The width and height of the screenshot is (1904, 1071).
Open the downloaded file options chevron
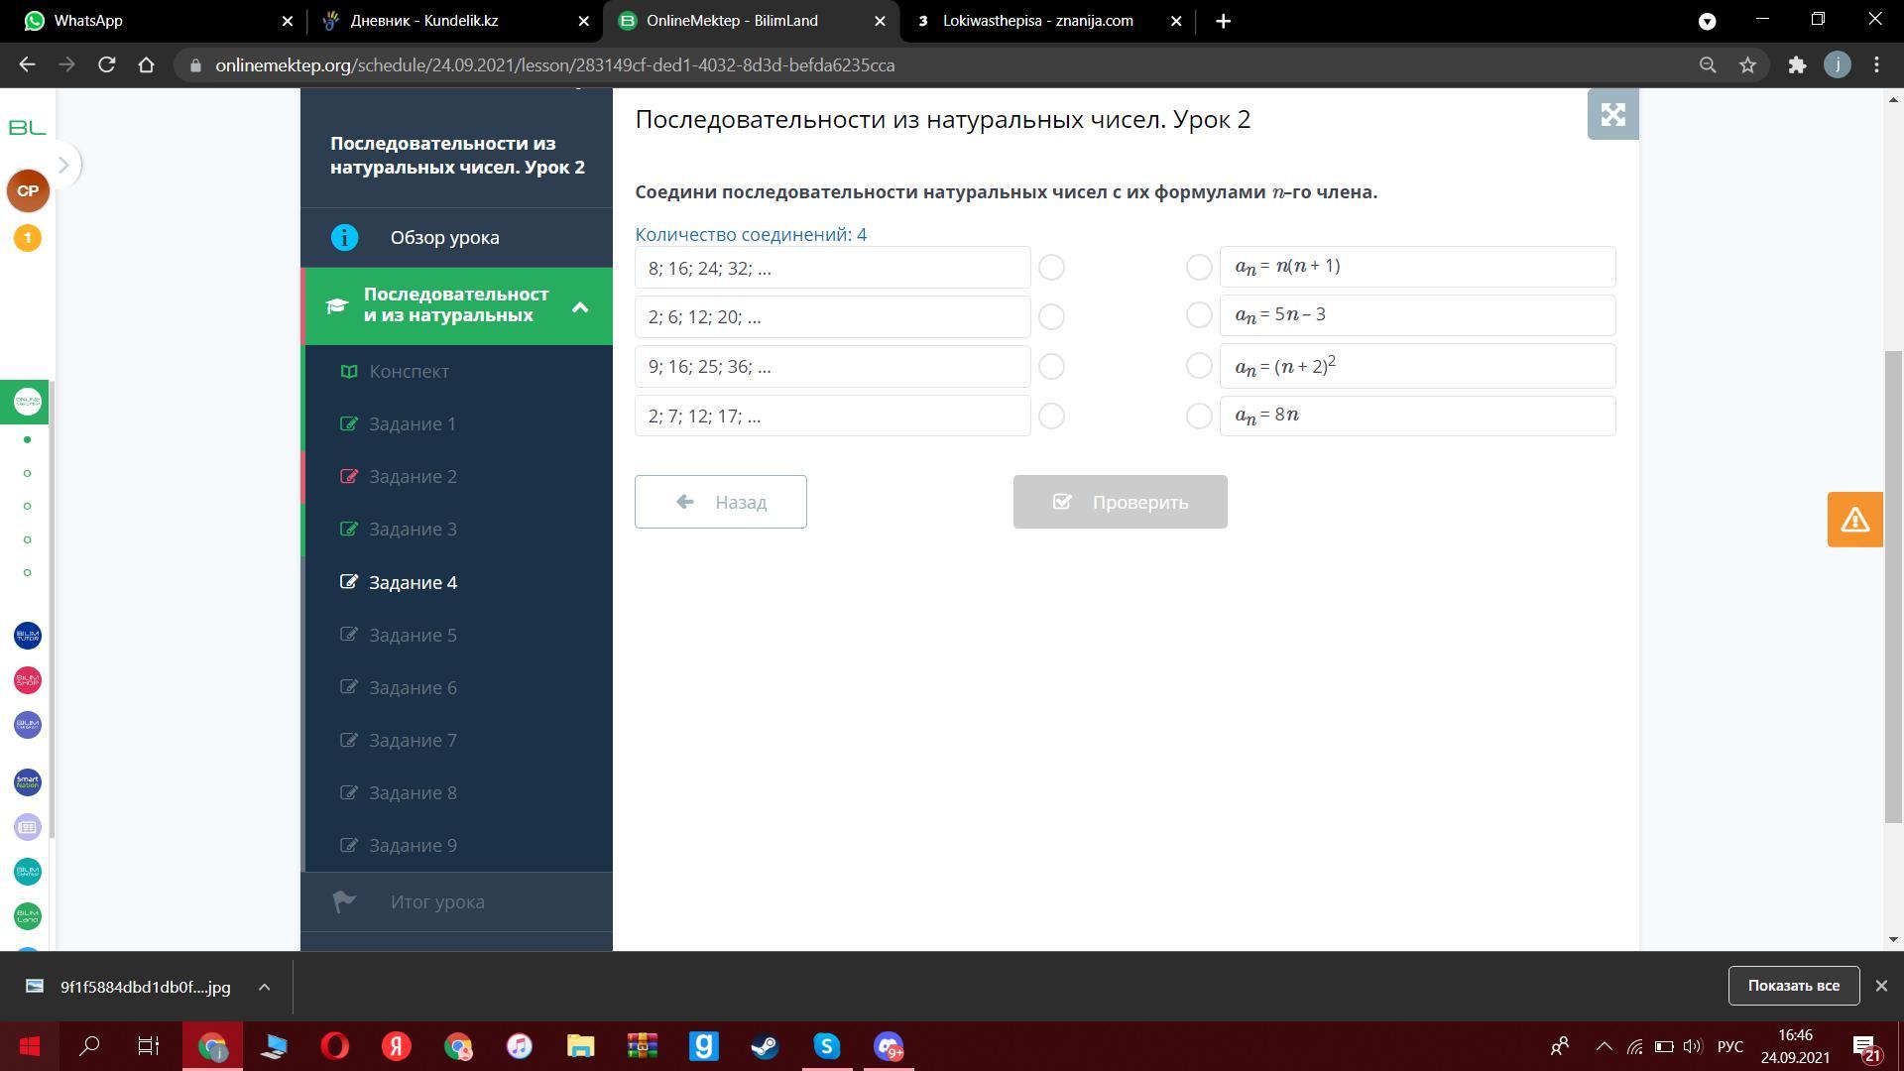[x=264, y=987]
